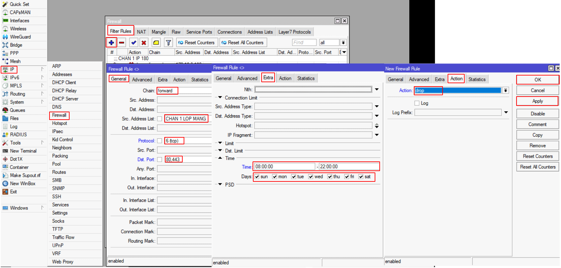Screen dimensions: 561x268
Task: Step the Hotspot field spinner arrows
Action: pyautogui.click(x=377, y=126)
